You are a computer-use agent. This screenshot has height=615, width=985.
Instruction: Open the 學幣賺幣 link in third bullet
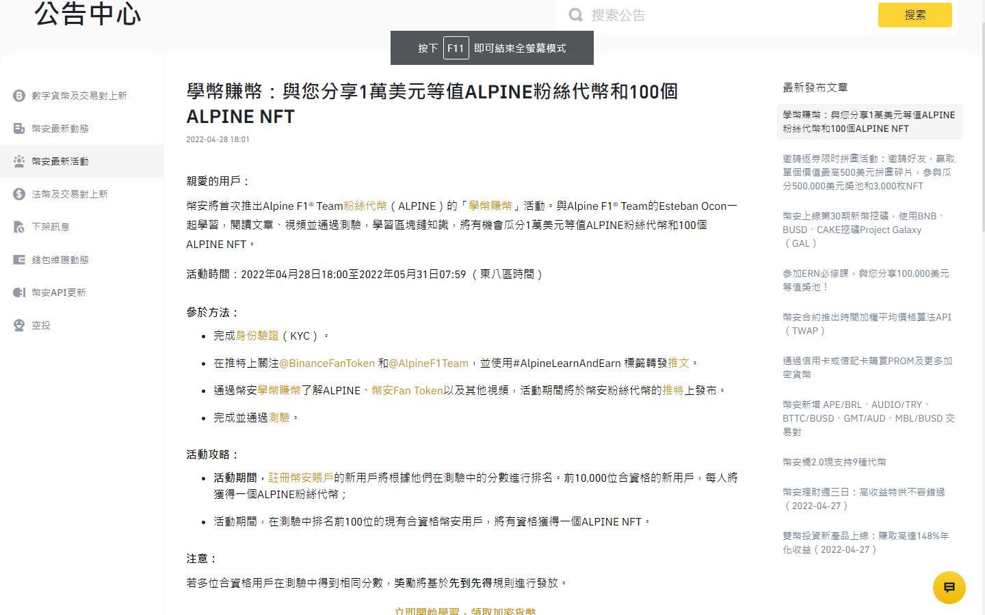click(x=279, y=390)
